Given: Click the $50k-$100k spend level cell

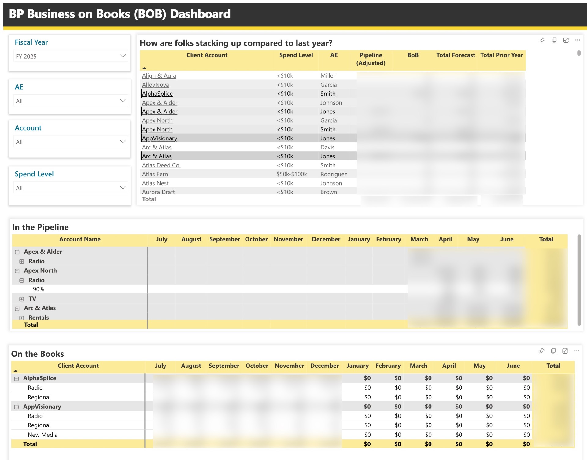Looking at the screenshot, I should click(x=292, y=174).
